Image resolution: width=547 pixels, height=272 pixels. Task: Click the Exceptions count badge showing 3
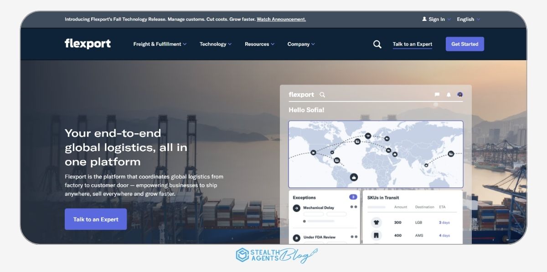coord(352,197)
